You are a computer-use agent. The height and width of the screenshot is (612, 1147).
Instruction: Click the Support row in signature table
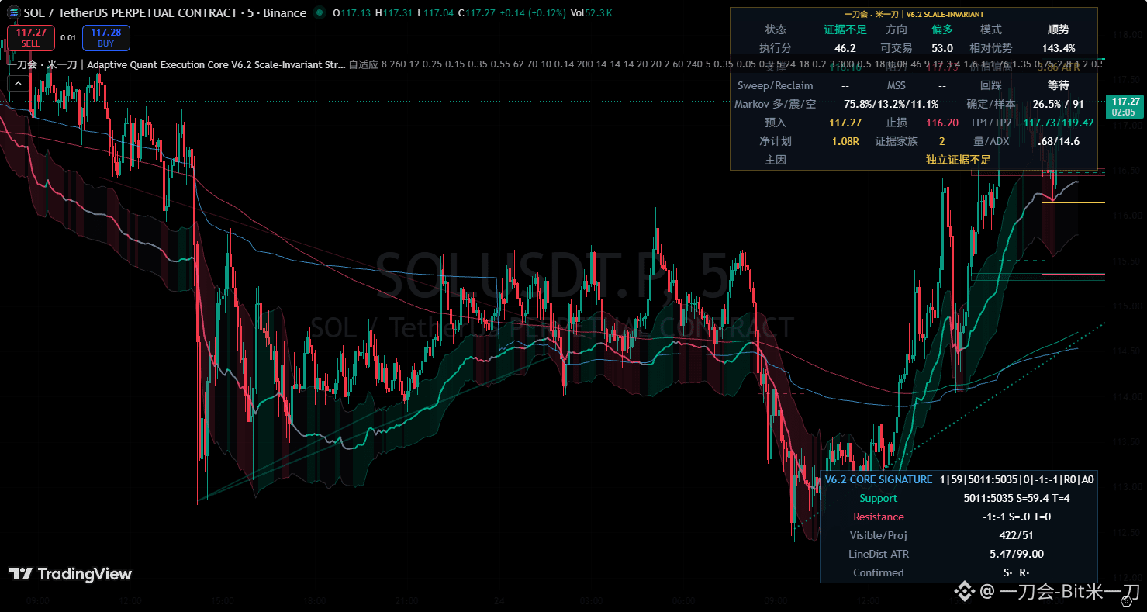[x=959, y=498]
